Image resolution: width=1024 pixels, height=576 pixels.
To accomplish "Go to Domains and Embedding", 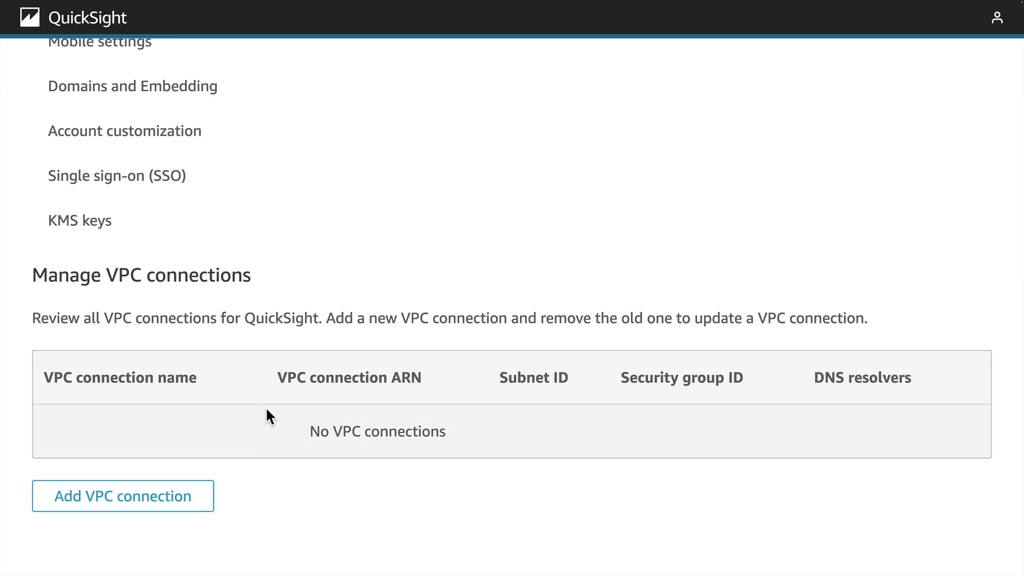I will (x=132, y=86).
